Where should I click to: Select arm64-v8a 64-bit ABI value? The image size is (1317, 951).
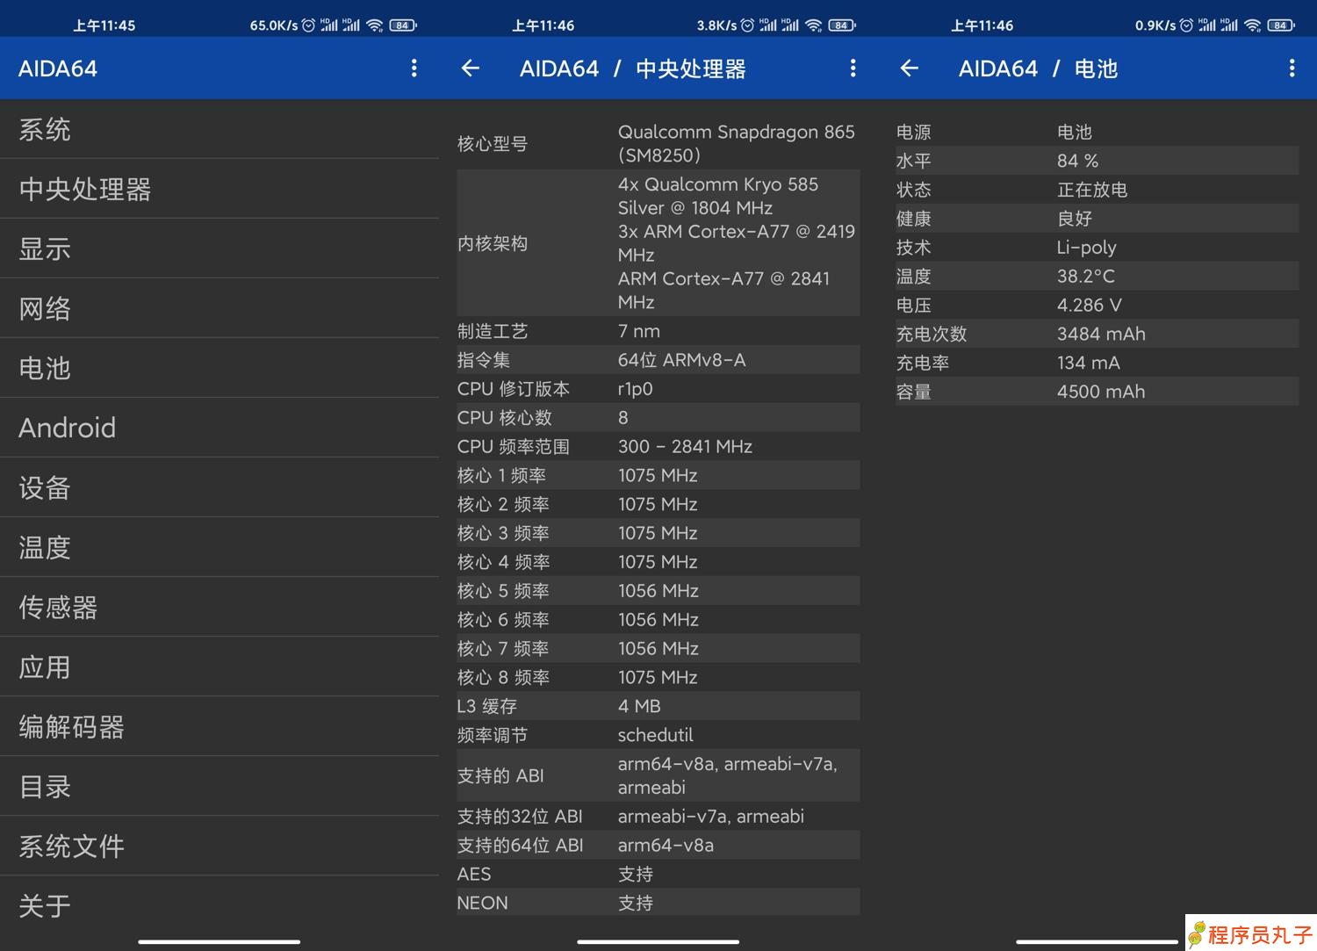(x=666, y=846)
